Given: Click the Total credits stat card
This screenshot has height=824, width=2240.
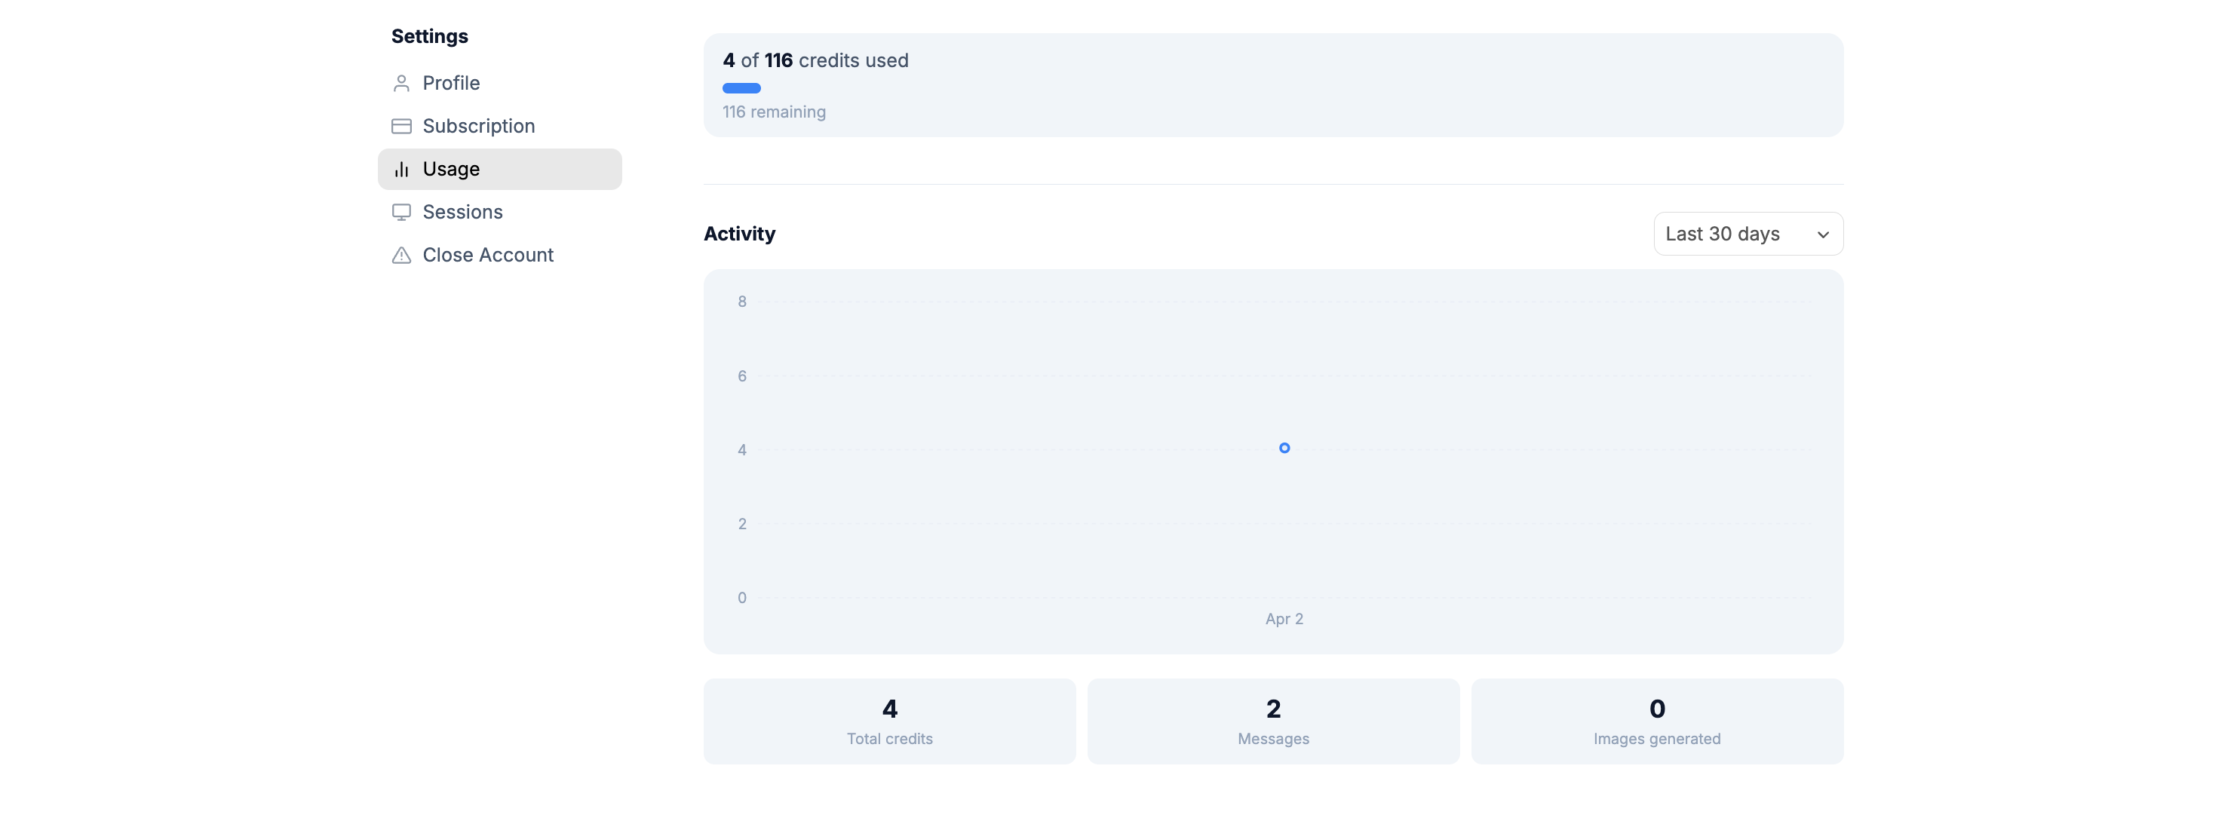Looking at the screenshot, I should [x=888, y=721].
